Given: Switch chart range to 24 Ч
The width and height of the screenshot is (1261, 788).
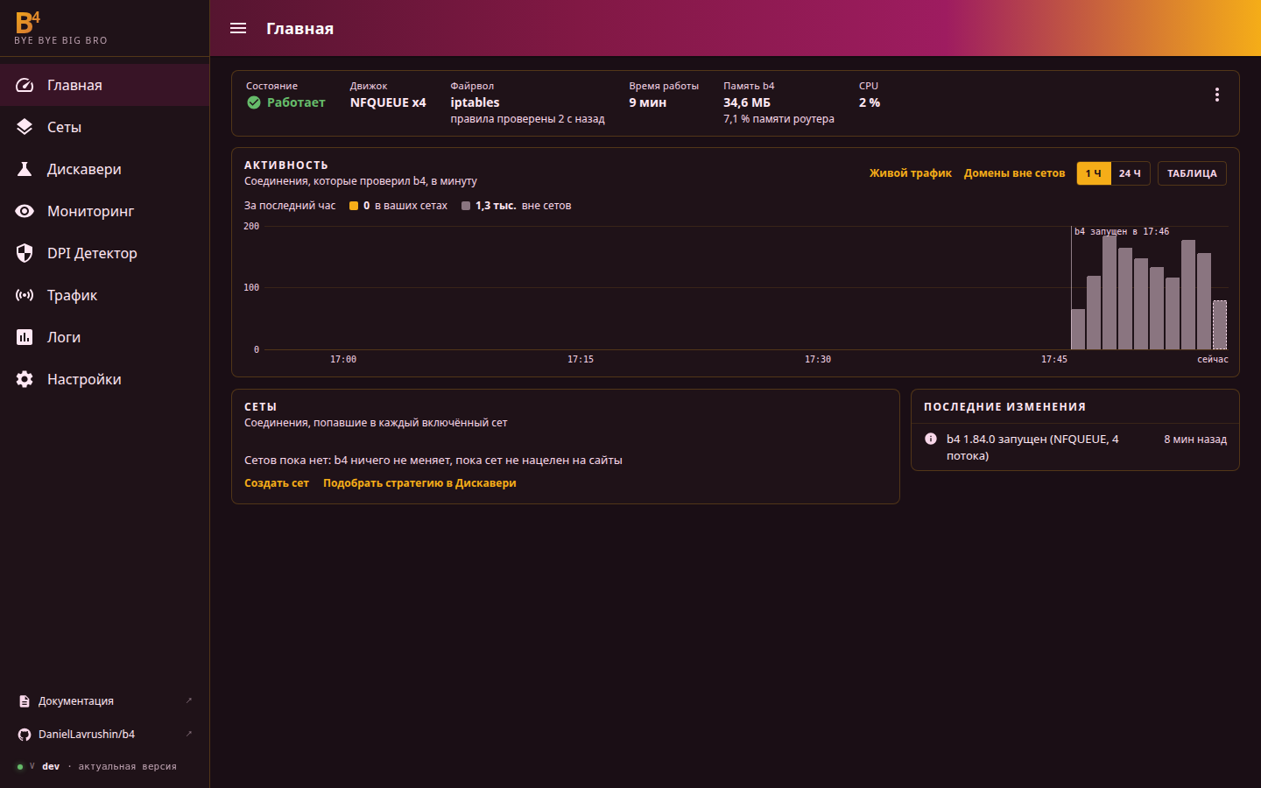Looking at the screenshot, I should [x=1130, y=173].
